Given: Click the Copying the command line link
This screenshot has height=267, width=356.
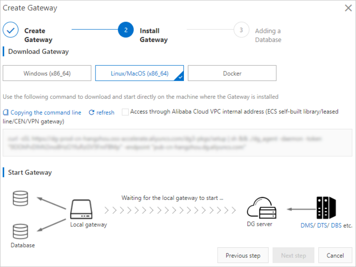Looking at the screenshot, I should coord(46,113).
